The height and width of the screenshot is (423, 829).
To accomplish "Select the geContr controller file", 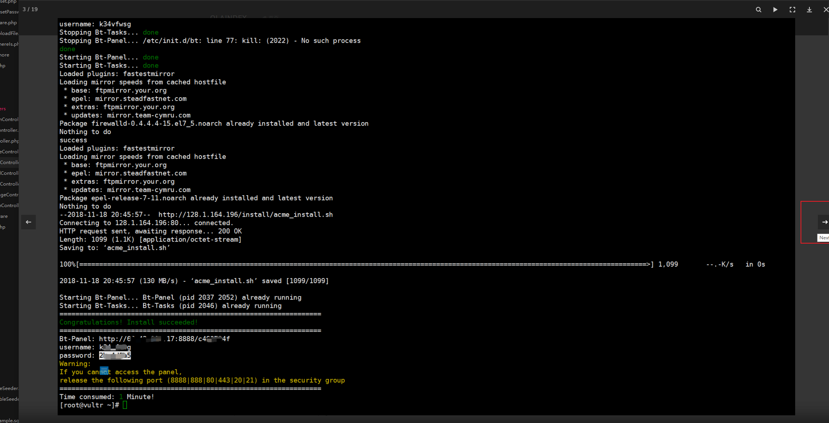I will point(8,194).
